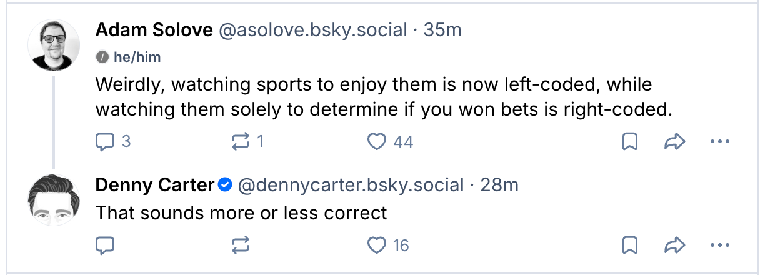760x275 pixels.
Task: Click Denny Carter's blue verified badge
Action: click(226, 185)
